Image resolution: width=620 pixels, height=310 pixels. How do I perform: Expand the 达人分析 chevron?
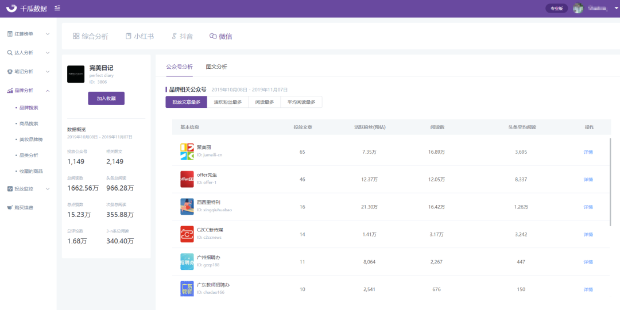[48, 53]
